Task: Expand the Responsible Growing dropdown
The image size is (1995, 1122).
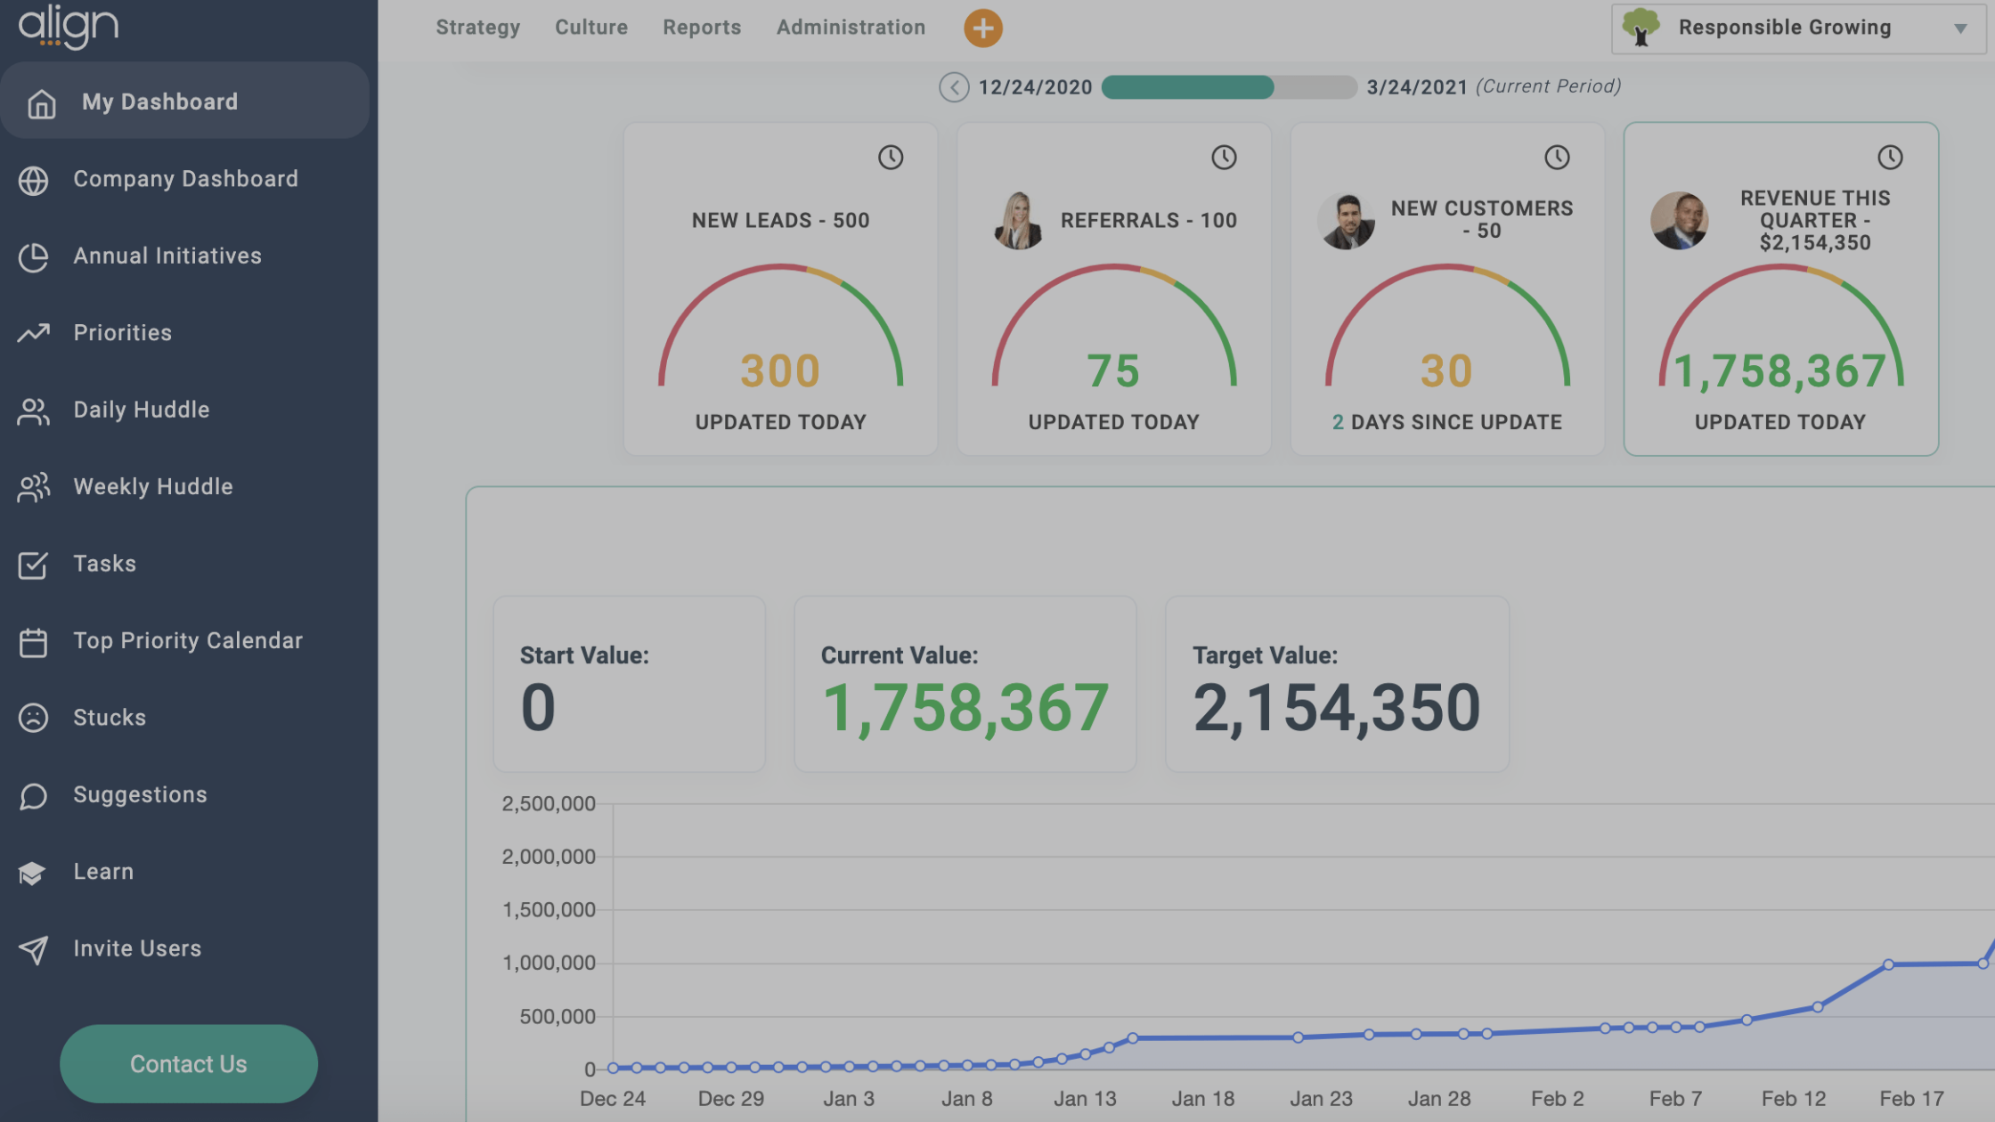Action: point(1959,27)
